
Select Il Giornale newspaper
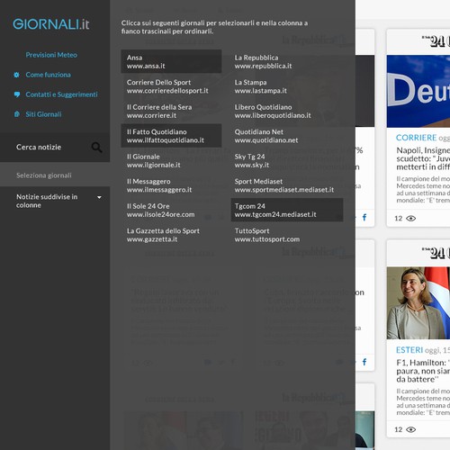pyautogui.click(x=171, y=161)
